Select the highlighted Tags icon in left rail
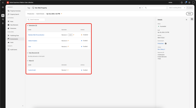The height and width of the screenshot is (108, 196). pos(3,15)
